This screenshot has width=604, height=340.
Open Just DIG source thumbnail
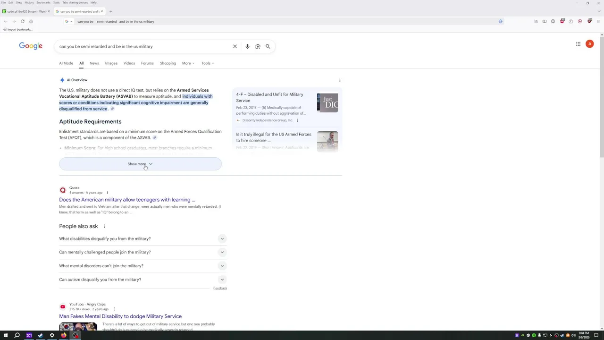[x=327, y=103]
